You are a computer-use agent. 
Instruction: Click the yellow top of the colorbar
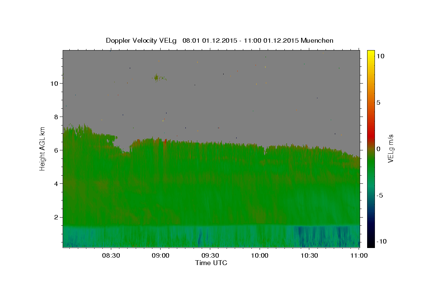371,53
